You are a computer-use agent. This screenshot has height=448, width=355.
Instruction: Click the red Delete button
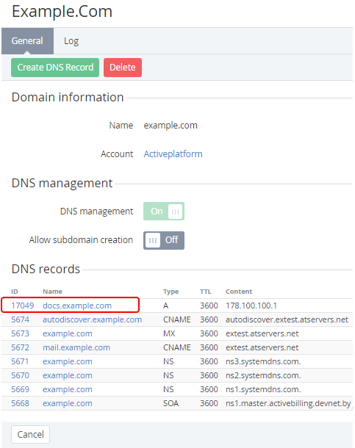coord(123,68)
